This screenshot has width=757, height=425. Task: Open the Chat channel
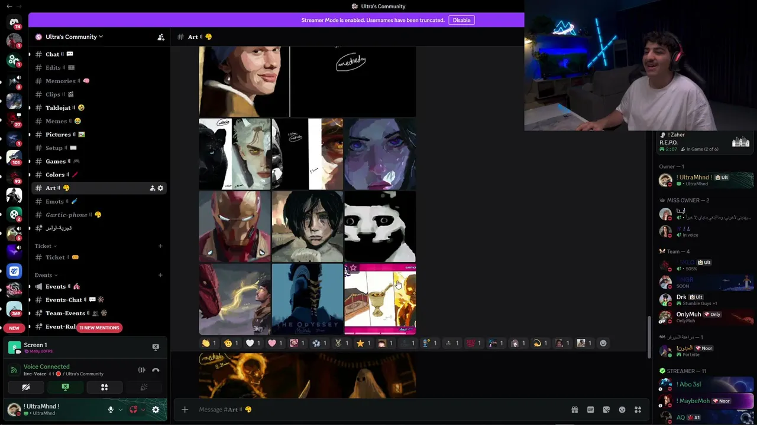(99, 54)
